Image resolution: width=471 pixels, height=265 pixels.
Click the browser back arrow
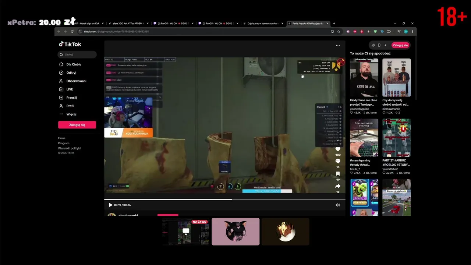pos(59,32)
